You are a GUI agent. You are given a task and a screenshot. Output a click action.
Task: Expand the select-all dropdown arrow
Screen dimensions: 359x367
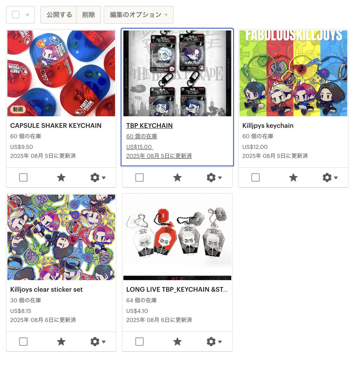(28, 15)
